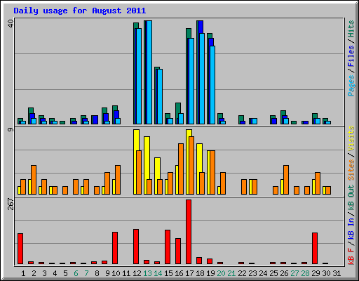Select green weekend day 14 label
The width and height of the screenshot is (359, 281).
(x=158, y=273)
